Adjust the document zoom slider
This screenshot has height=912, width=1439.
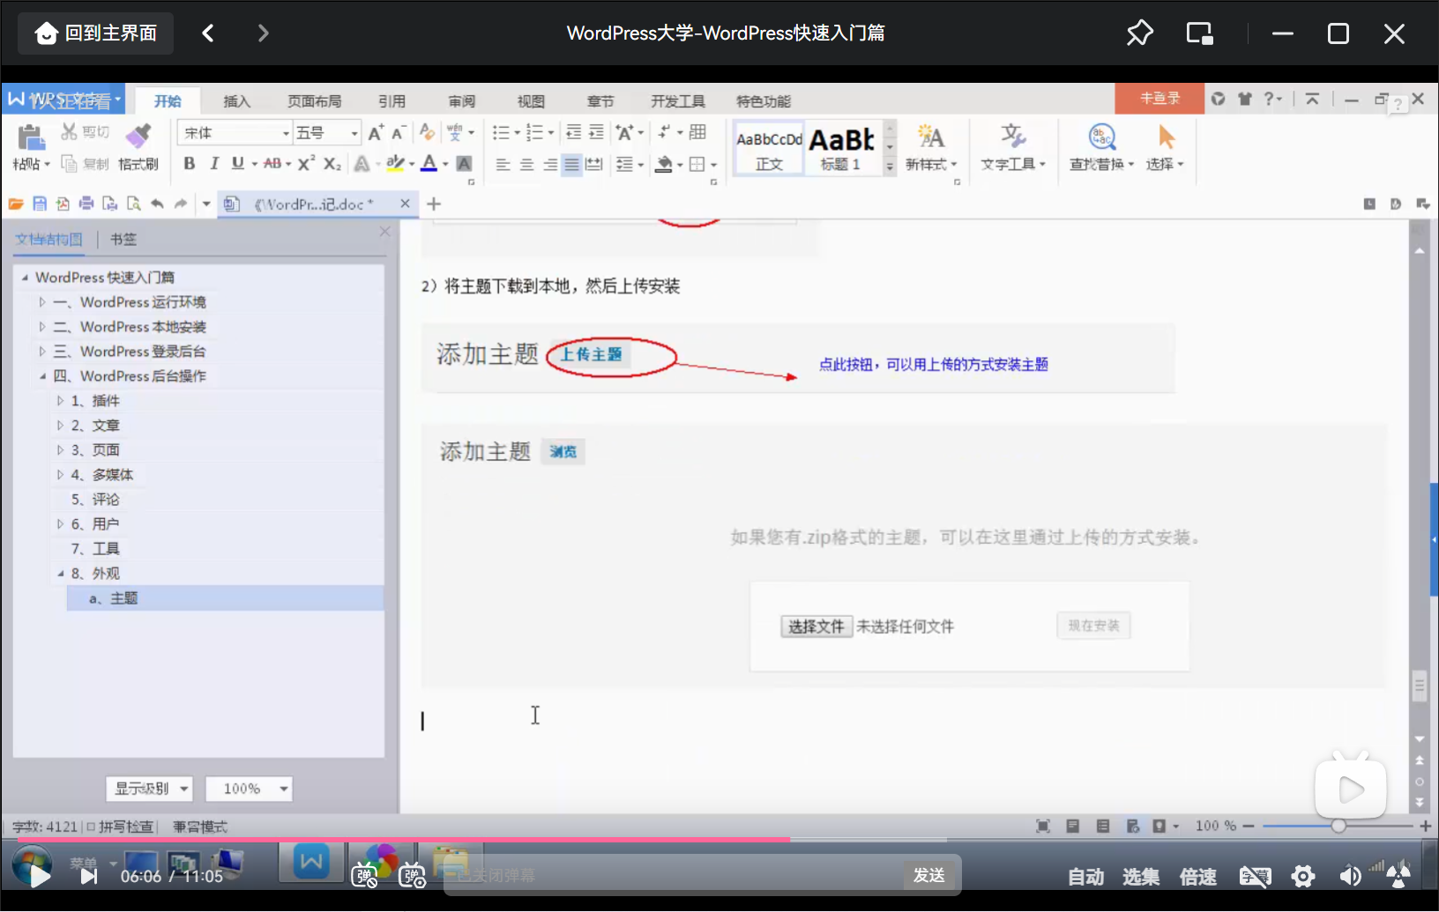point(1338,827)
